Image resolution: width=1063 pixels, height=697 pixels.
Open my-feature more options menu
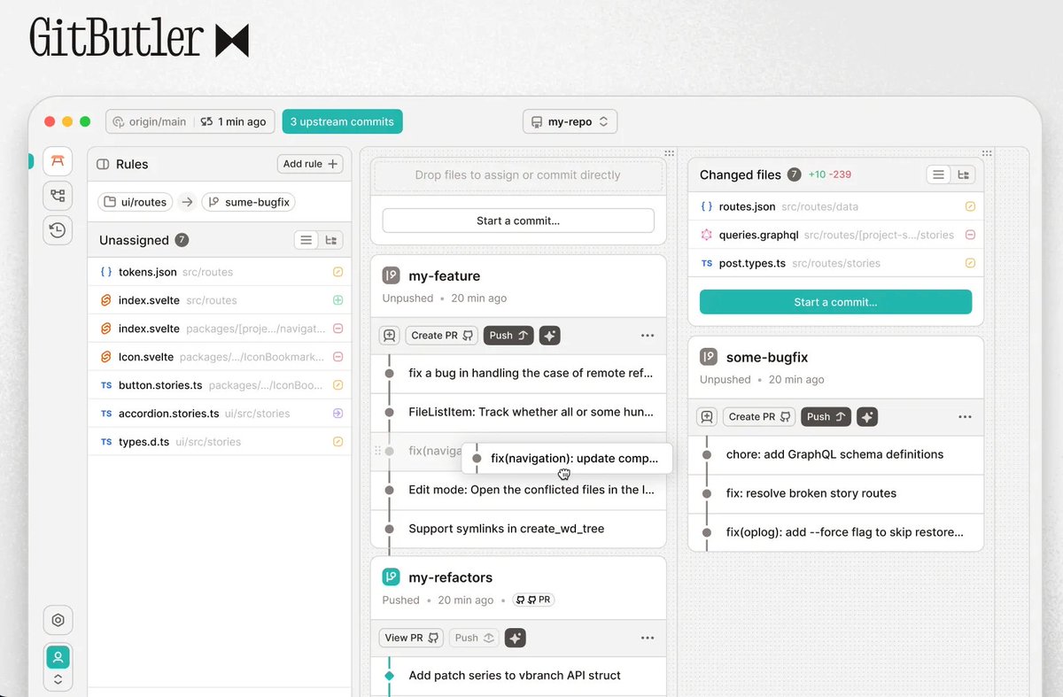tap(648, 336)
